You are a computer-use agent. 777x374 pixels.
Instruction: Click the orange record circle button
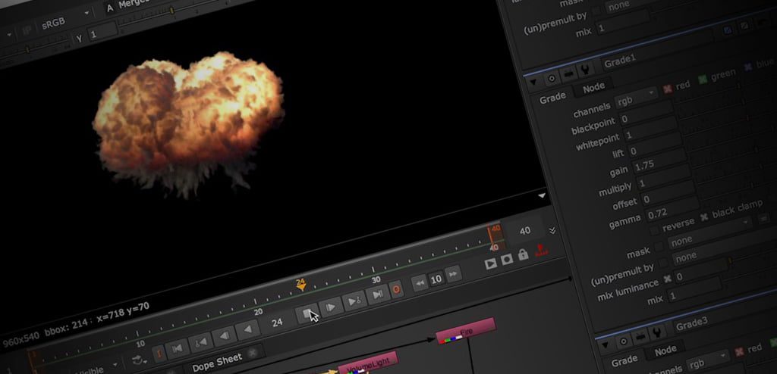396,289
